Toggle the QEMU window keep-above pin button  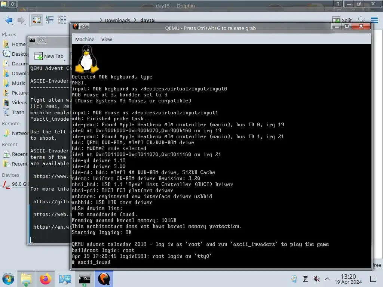pyautogui.click(x=84, y=27)
